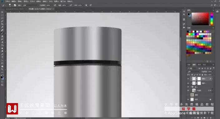This screenshot has width=220, height=119.
Task: Hide the smart object layer in group
Action: (x=188, y=90)
